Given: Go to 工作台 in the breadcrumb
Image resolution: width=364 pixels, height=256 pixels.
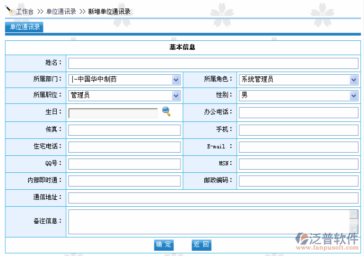Looking at the screenshot, I should coord(28,11).
